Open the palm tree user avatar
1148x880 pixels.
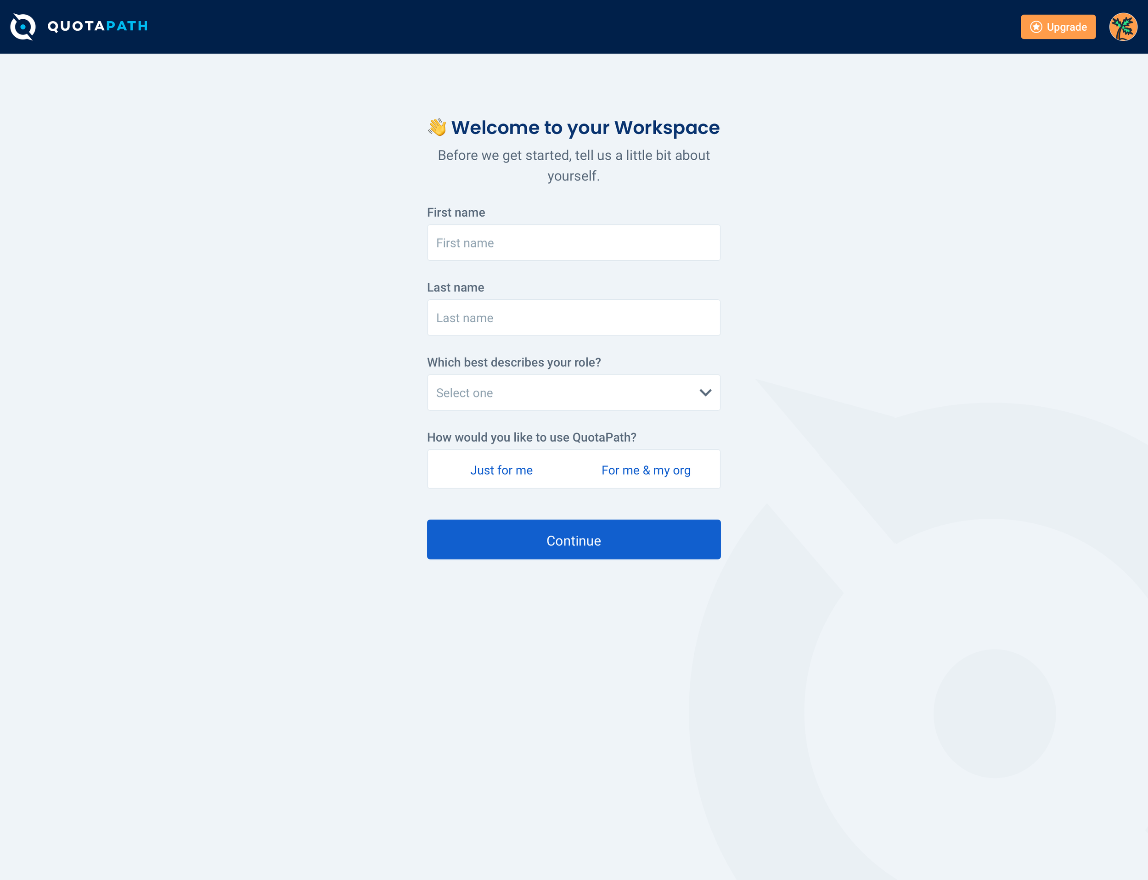click(x=1122, y=27)
